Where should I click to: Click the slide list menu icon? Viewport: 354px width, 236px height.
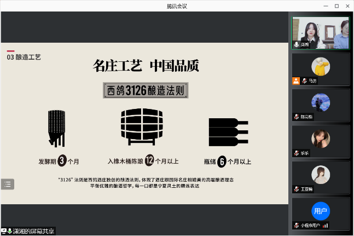pyautogui.click(x=8, y=185)
